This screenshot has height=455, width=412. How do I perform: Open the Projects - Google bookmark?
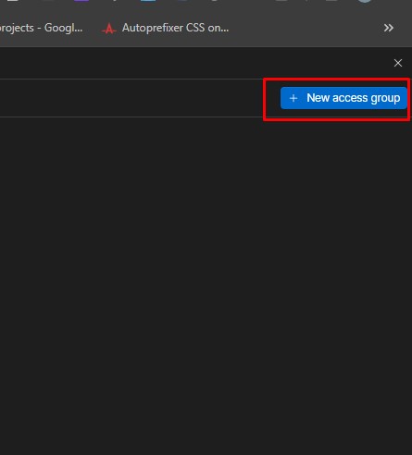42,28
